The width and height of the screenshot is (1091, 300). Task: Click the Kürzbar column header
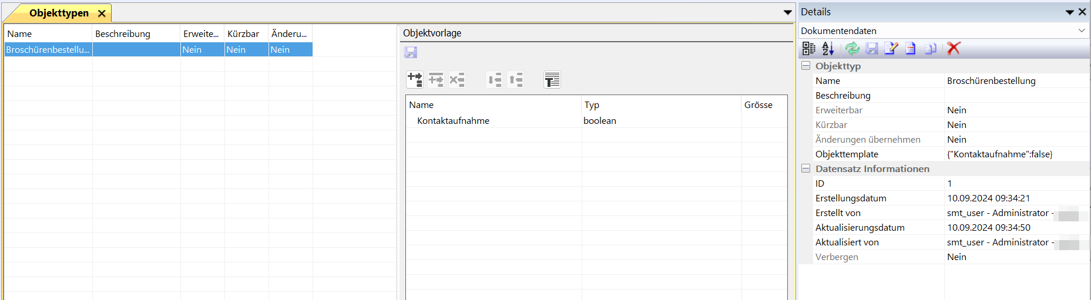click(247, 33)
